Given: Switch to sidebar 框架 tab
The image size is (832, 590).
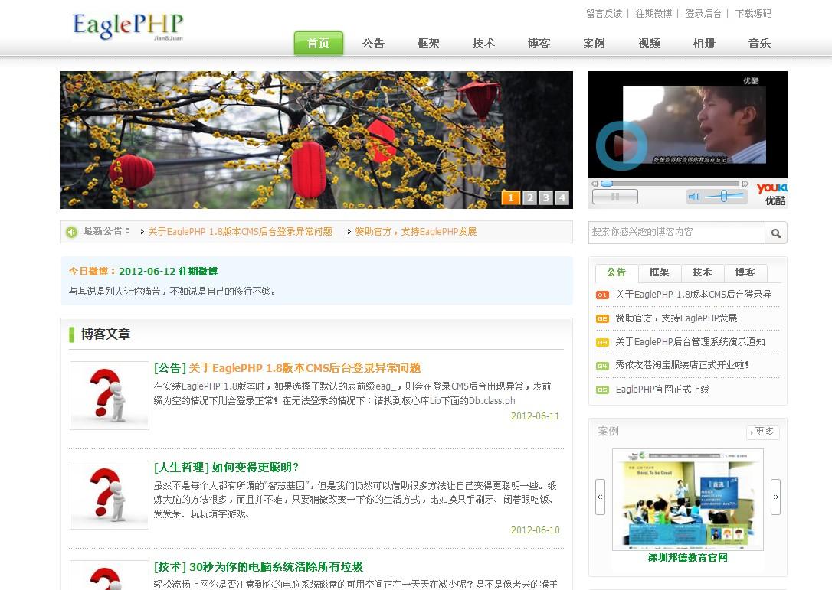Looking at the screenshot, I should coord(660,272).
